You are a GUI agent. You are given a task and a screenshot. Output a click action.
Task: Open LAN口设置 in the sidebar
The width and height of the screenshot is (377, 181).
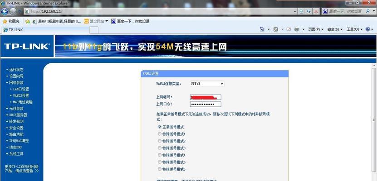pyautogui.click(x=21, y=89)
